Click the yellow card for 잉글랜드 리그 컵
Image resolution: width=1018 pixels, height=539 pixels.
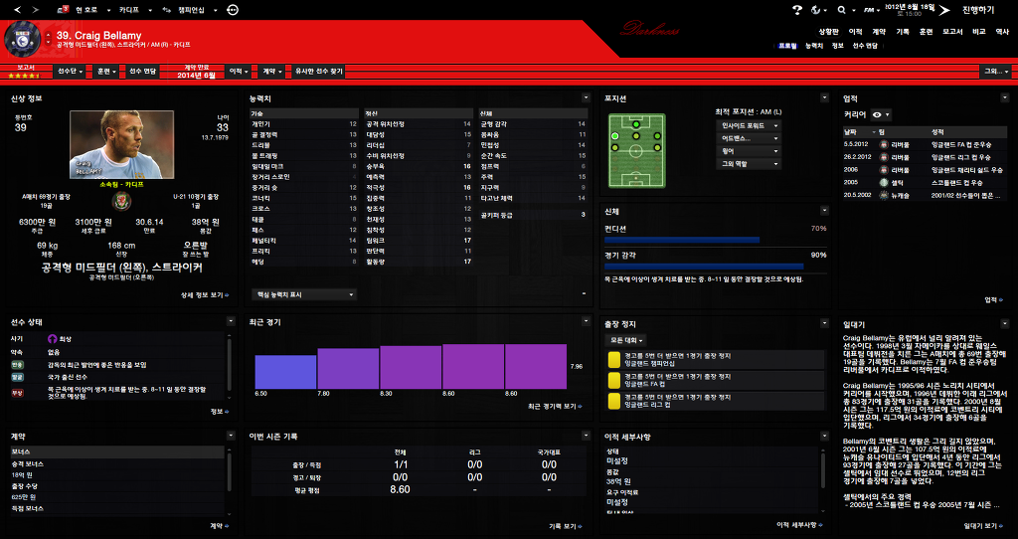613,401
